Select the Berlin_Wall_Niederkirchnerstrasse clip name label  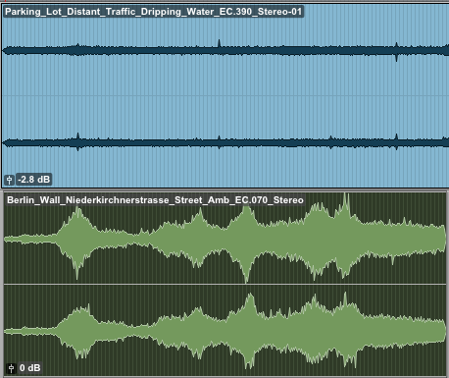(155, 200)
